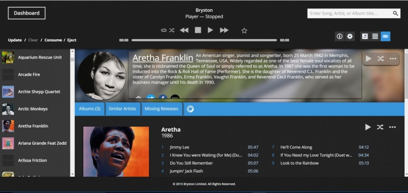Open artist's Facebook icon link
Screen dimensions: 408x193
coord(163,97)
